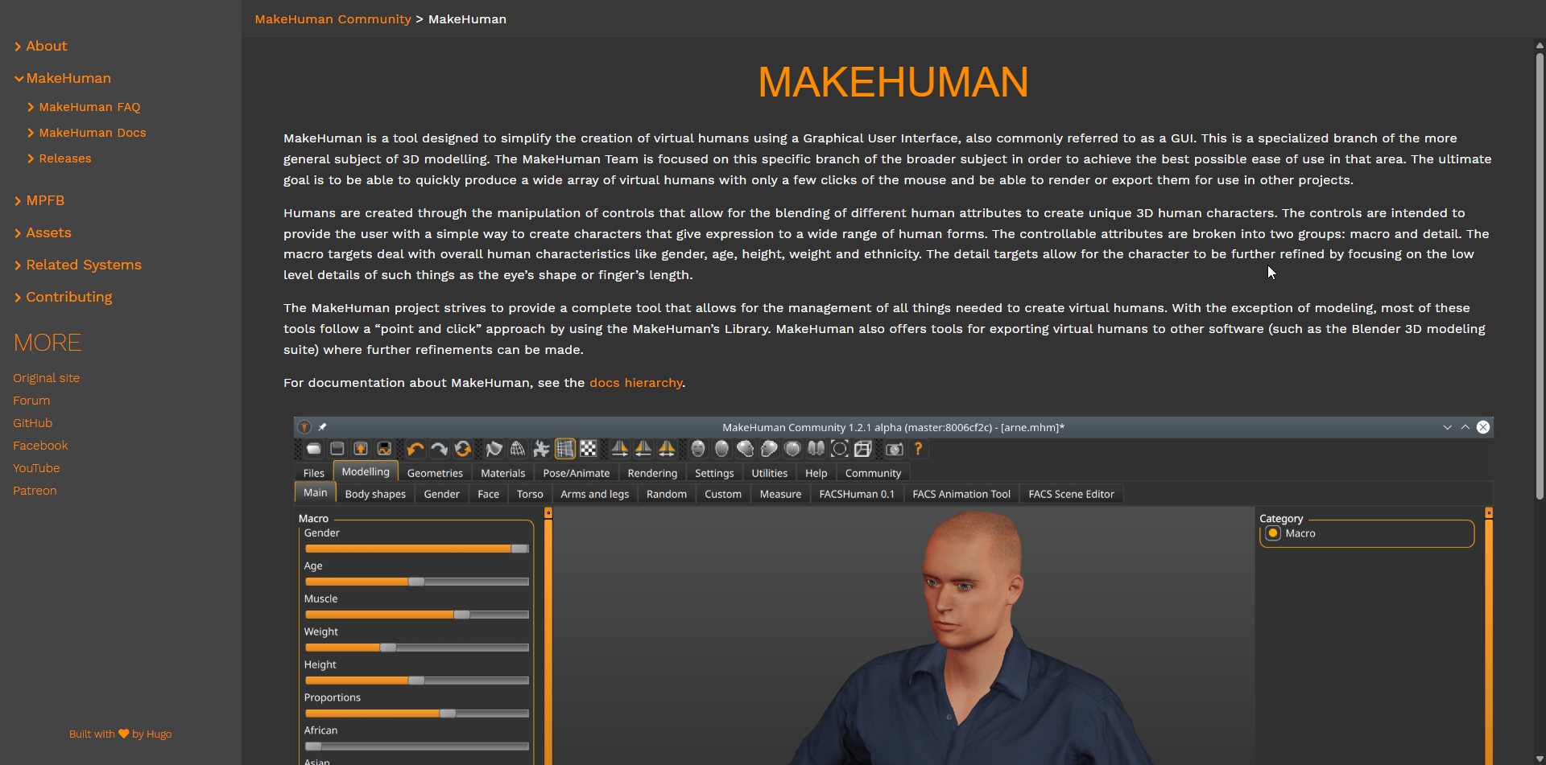
Task: Click the page scrollbar down arrow
Action: [x=1540, y=759]
